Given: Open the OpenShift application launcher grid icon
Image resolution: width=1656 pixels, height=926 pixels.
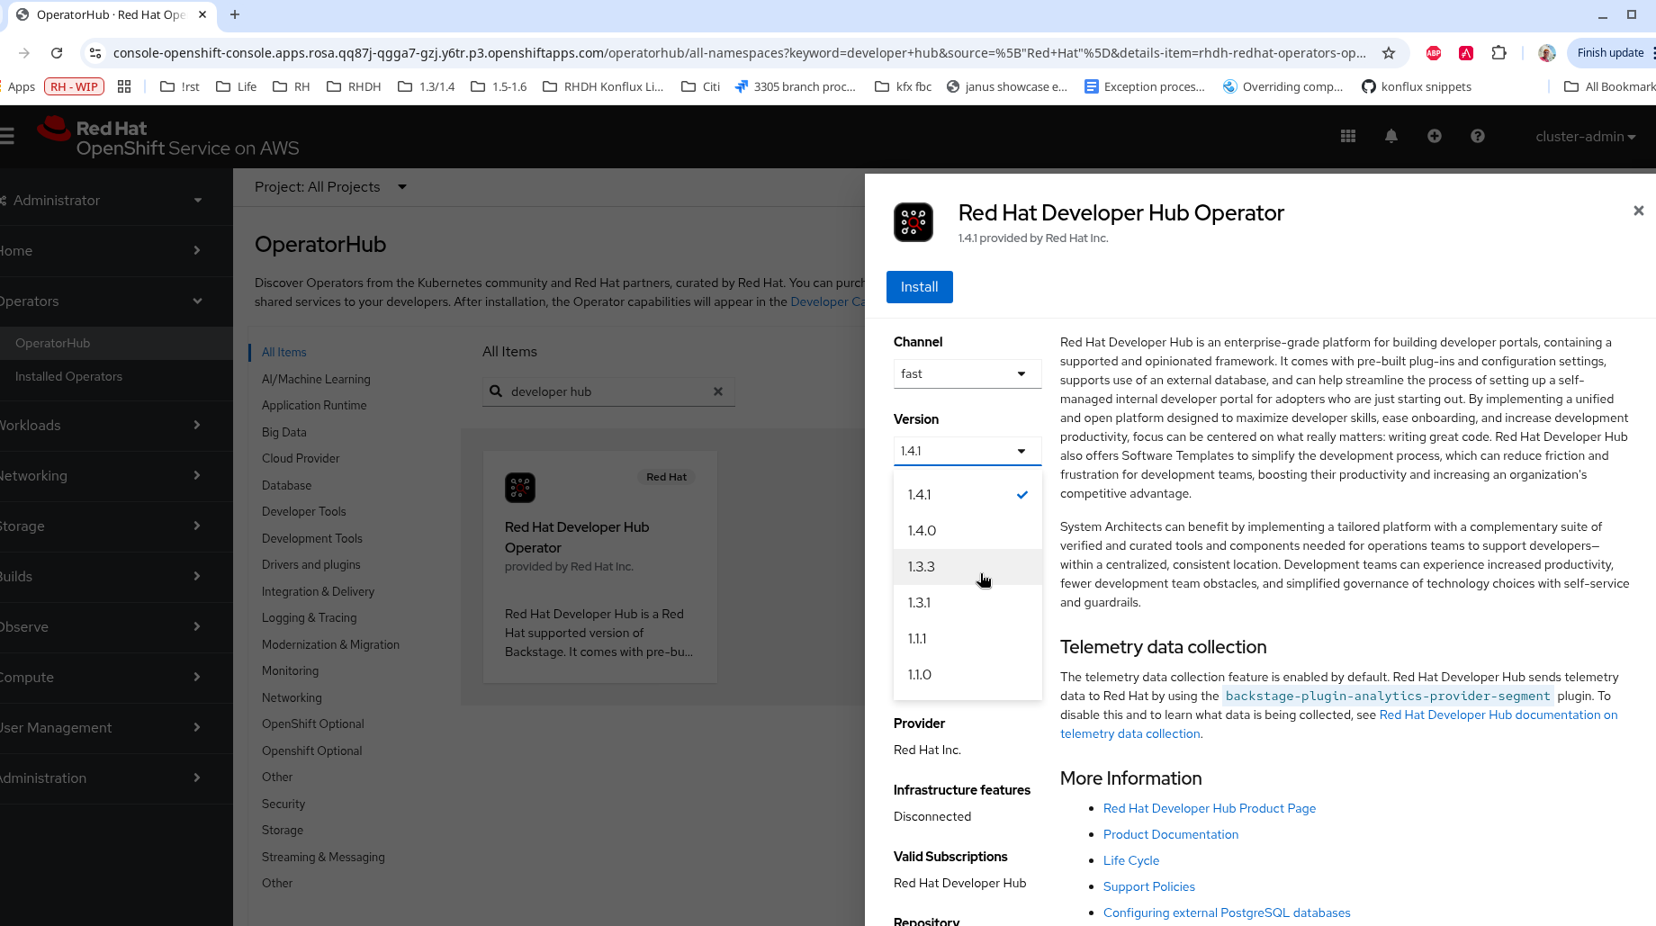Looking at the screenshot, I should 1348,136.
